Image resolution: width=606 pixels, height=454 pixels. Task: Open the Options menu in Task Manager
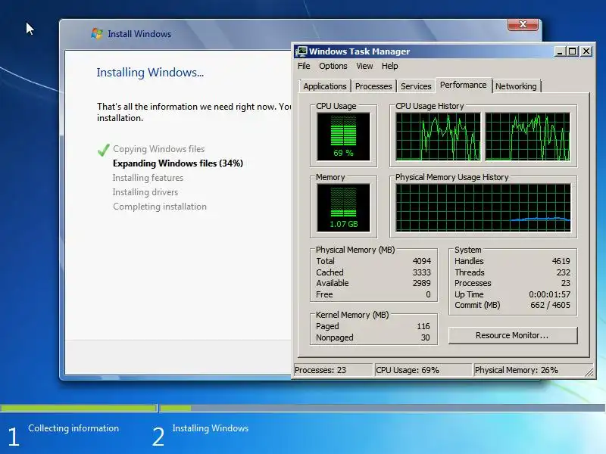click(333, 66)
